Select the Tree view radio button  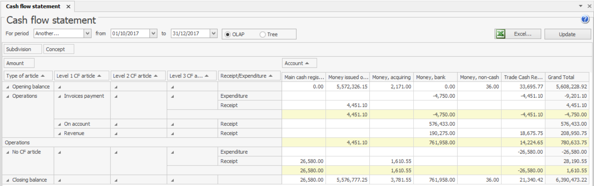click(x=263, y=34)
